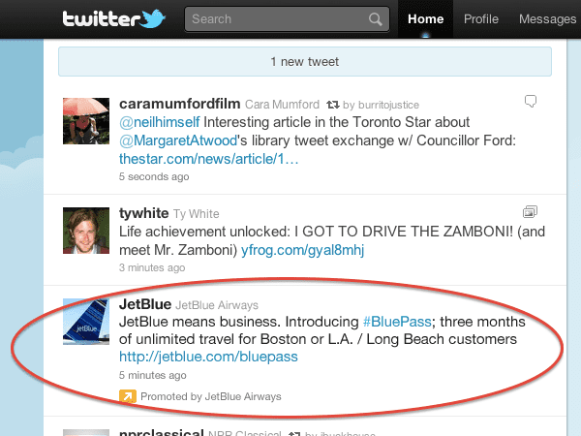Switch to the Home tab
This screenshot has width=581, height=436.
(x=425, y=19)
